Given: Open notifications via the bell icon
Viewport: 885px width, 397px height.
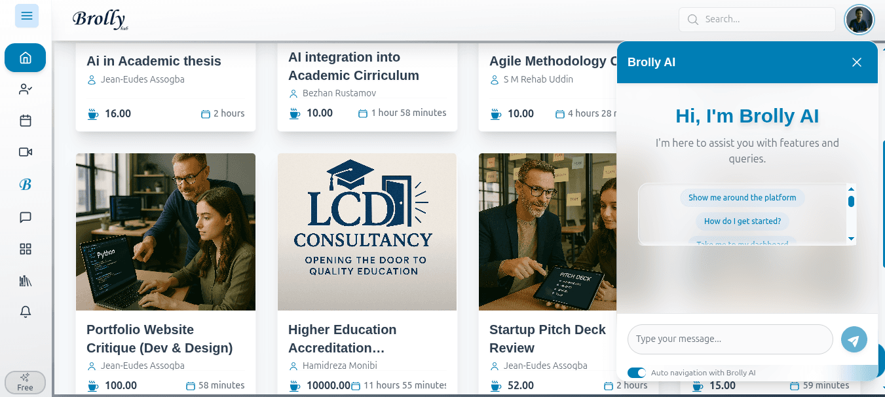Looking at the screenshot, I should [25, 312].
